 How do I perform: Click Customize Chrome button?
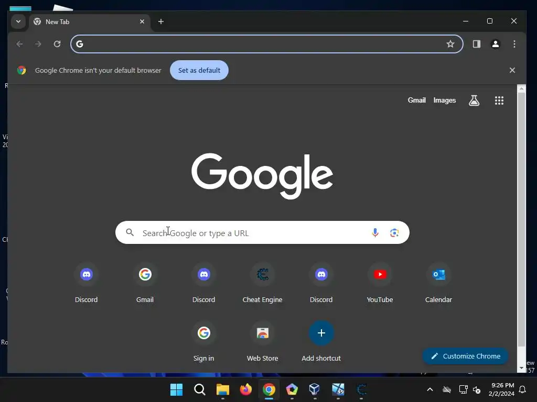[x=465, y=356]
